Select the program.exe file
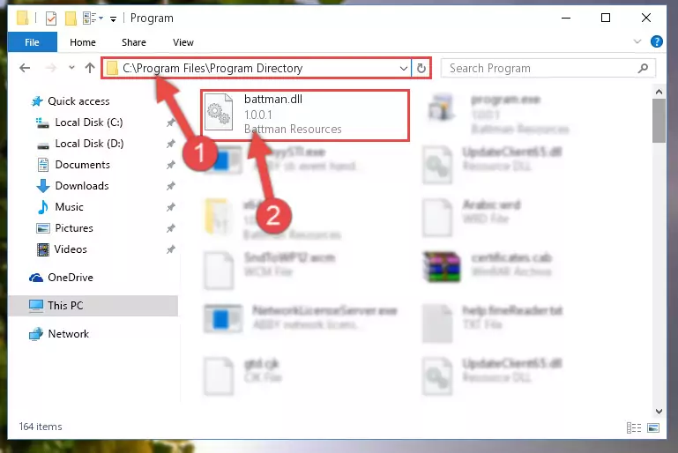Image resolution: width=678 pixels, height=453 pixels. point(499,114)
